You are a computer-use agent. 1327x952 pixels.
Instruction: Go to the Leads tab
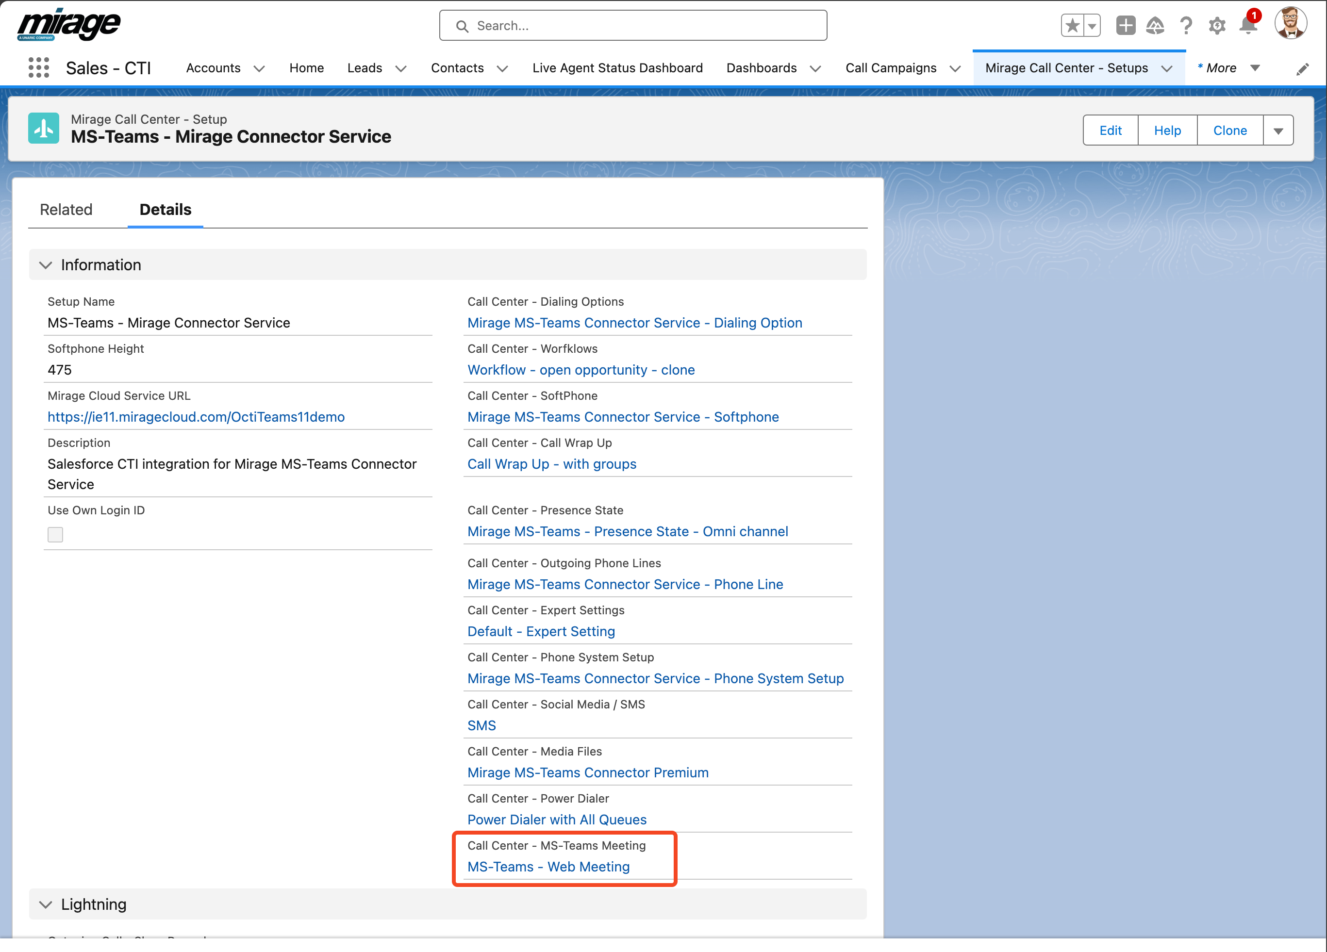click(x=365, y=68)
